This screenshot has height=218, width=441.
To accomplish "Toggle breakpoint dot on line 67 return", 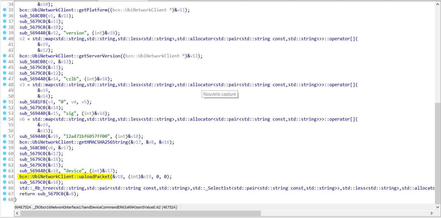I will (4, 194).
